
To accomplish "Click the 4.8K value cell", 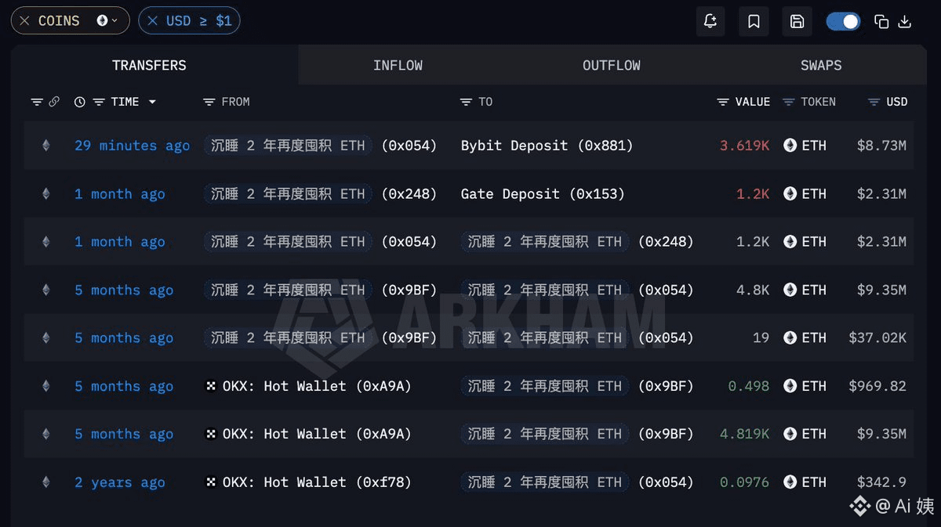I will [753, 291].
